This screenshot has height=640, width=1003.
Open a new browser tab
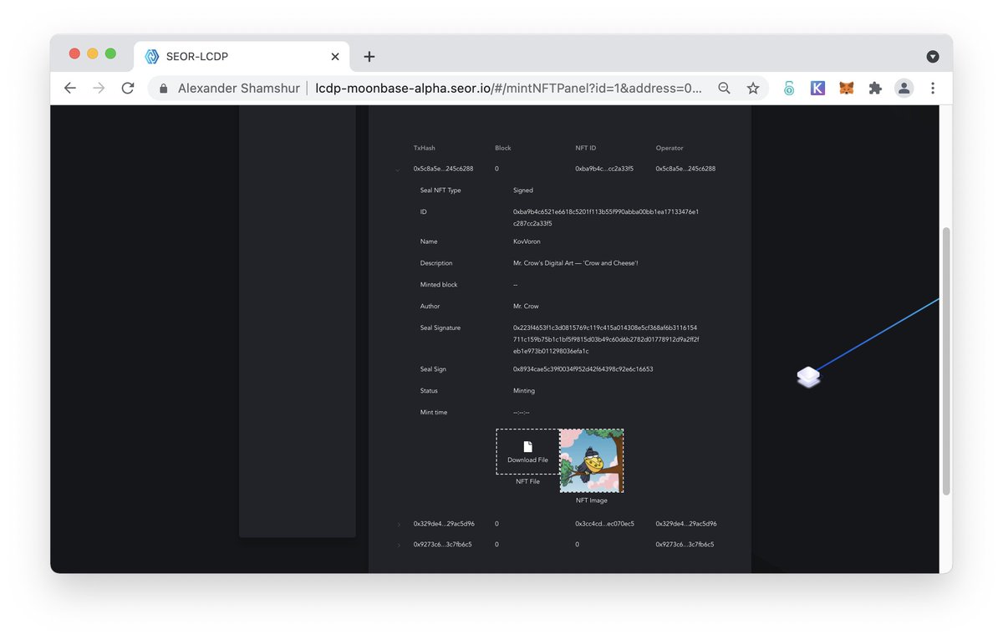pyautogui.click(x=369, y=57)
